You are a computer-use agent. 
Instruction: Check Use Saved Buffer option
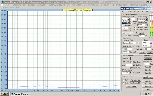[x=135, y=27]
